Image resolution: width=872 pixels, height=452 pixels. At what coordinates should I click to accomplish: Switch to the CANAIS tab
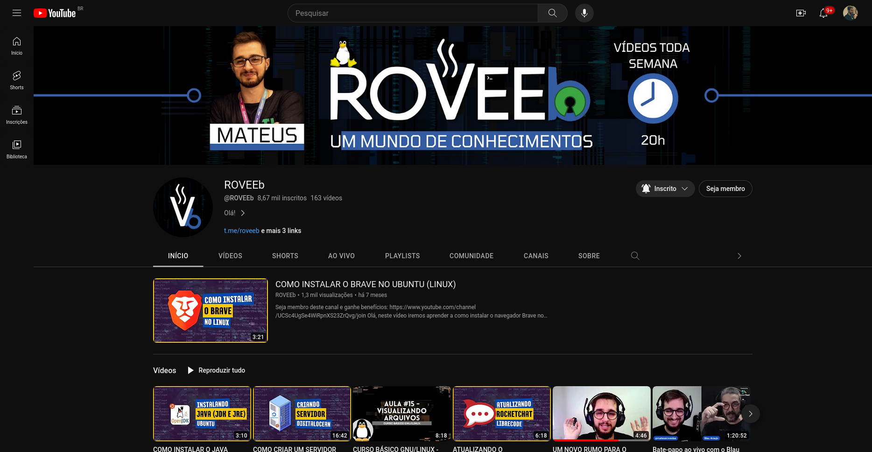pos(536,256)
